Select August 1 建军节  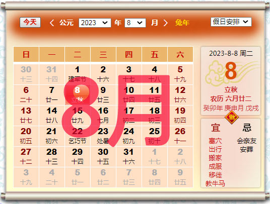(x=78, y=74)
